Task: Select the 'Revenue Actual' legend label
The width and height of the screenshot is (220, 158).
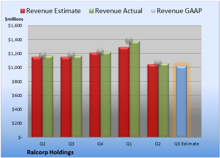Action: pos(119,11)
